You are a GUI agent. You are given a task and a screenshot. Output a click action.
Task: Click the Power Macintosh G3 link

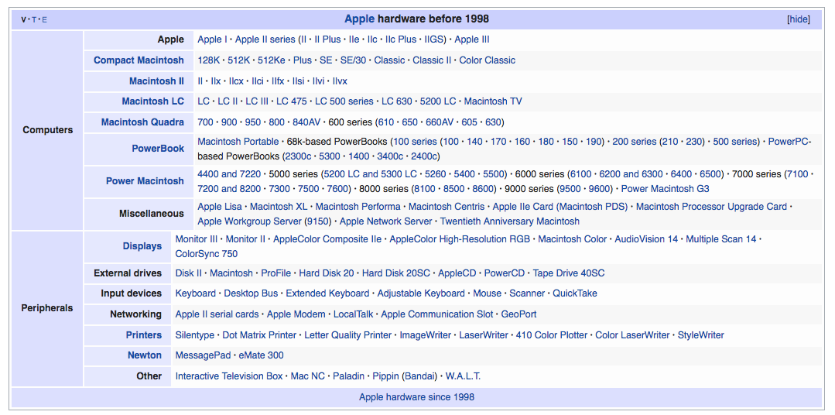(x=665, y=189)
